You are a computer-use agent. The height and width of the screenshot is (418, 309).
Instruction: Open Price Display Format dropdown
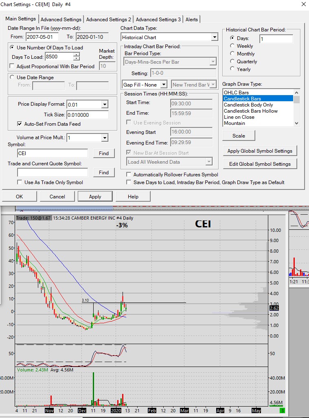[x=105, y=104]
